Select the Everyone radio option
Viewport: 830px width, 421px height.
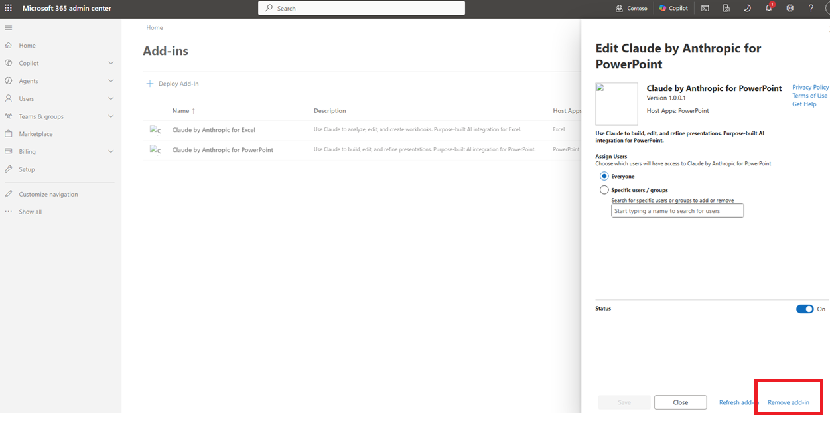coord(604,176)
